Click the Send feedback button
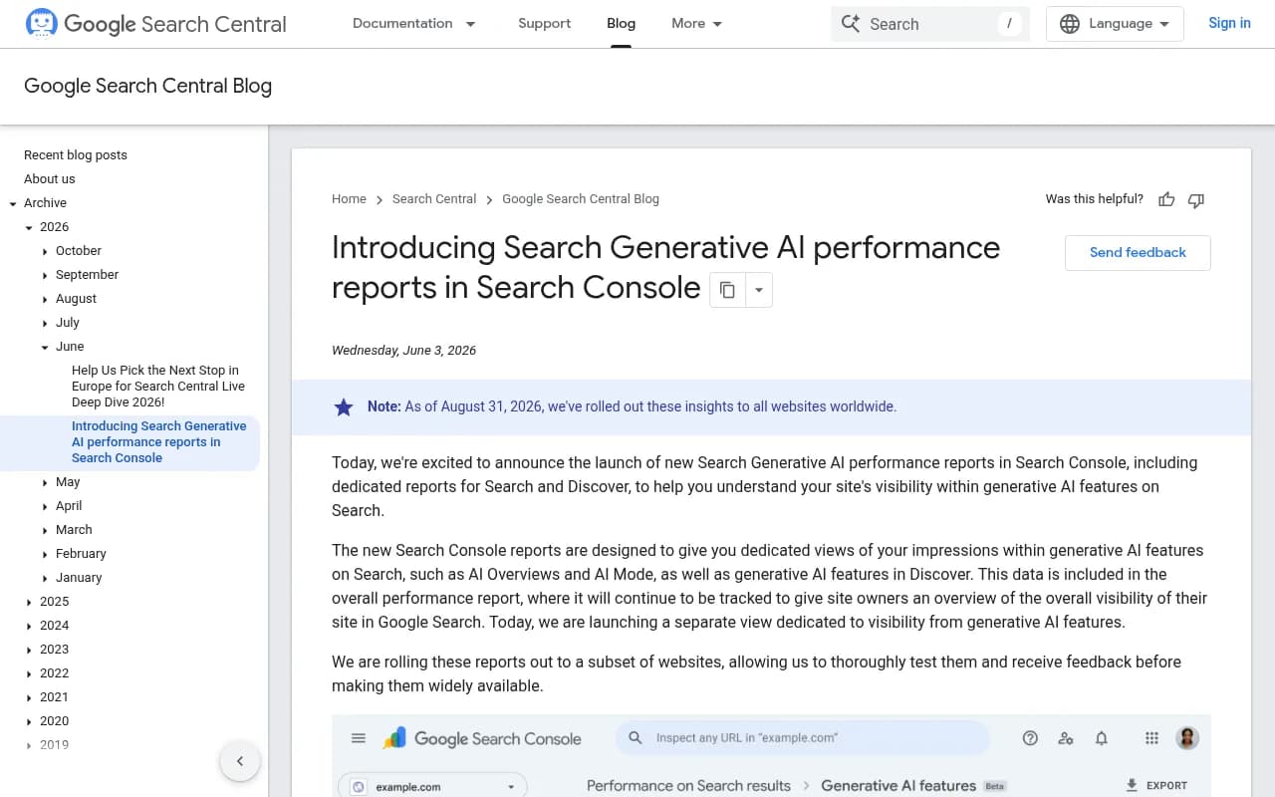Screen dimensions: 1275x797 coord(1138,253)
